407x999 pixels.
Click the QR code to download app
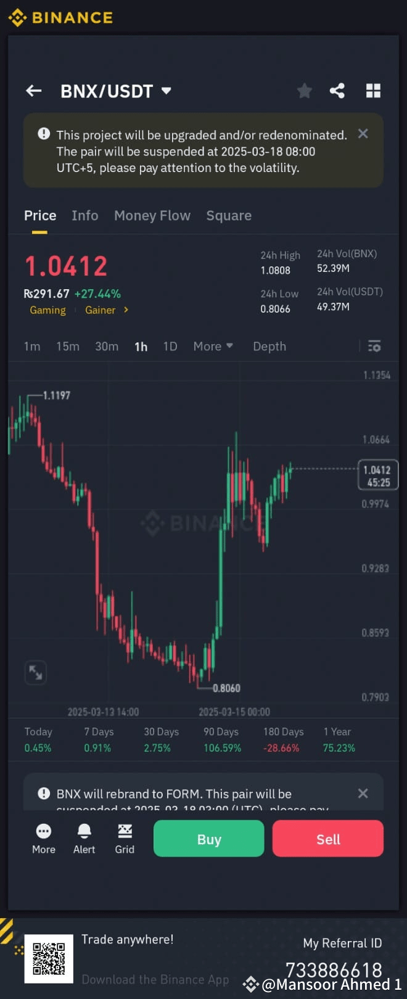(49, 958)
